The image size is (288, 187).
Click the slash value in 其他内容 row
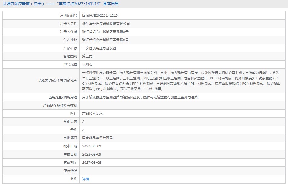point(83,122)
